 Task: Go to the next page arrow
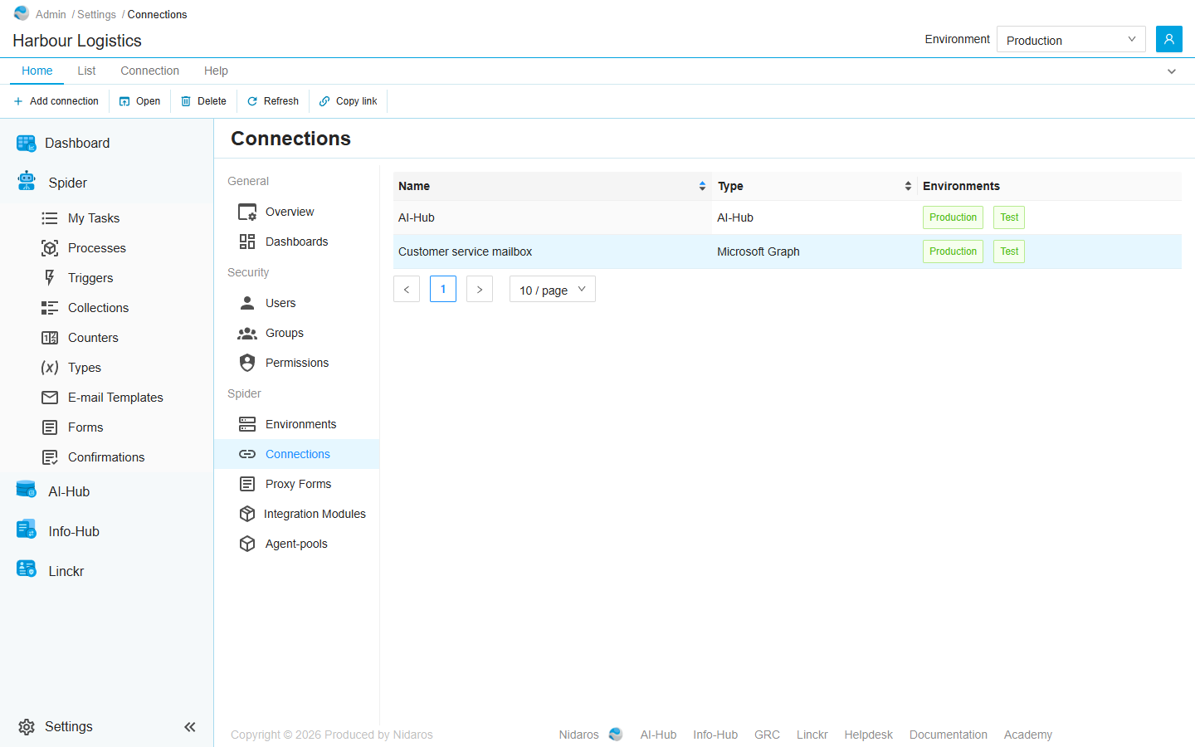point(480,289)
